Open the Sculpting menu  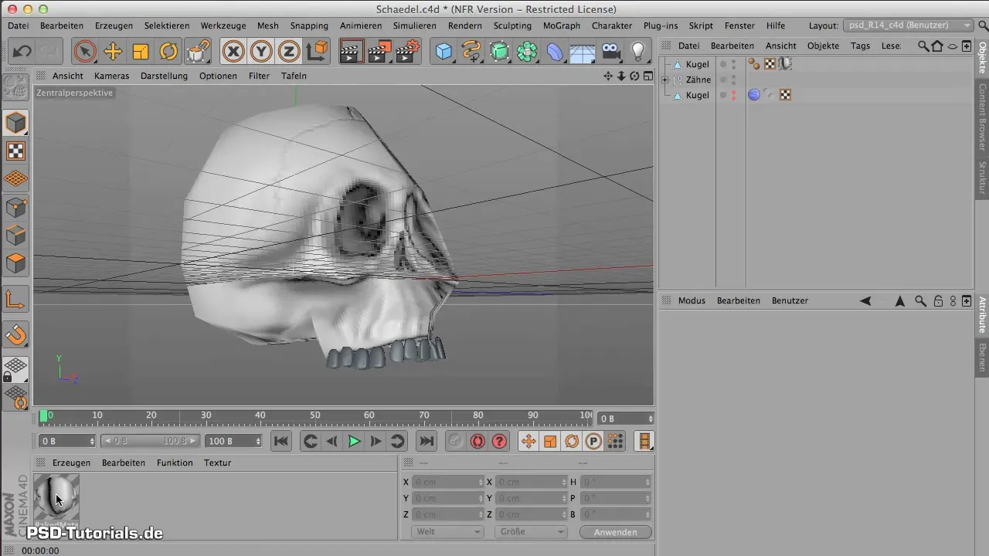click(512, 25)
